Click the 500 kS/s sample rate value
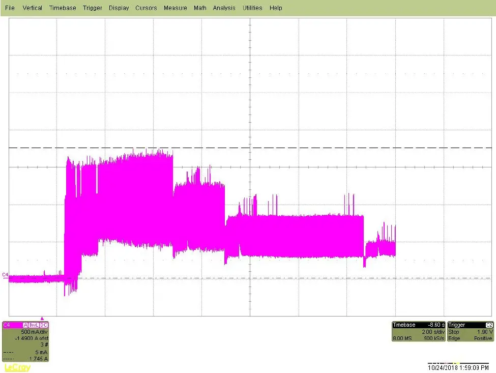Screen dimensions: 496x373 point(434,338)
